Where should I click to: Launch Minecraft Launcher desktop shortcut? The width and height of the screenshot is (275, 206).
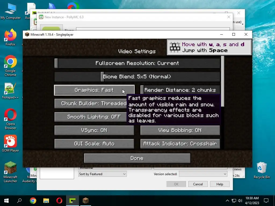point(10,172)
